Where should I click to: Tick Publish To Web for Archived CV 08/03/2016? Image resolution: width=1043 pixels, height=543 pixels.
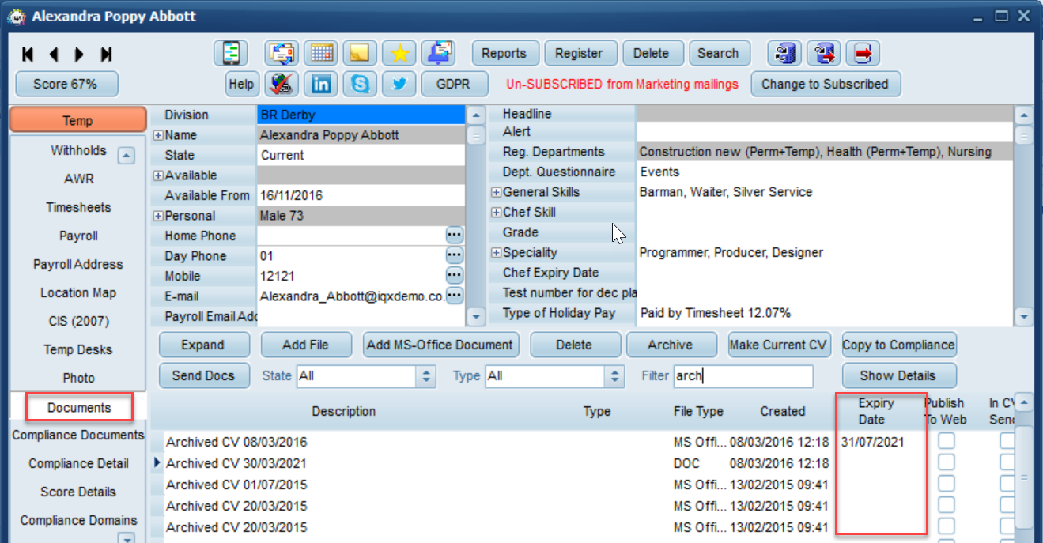(946, 441)
